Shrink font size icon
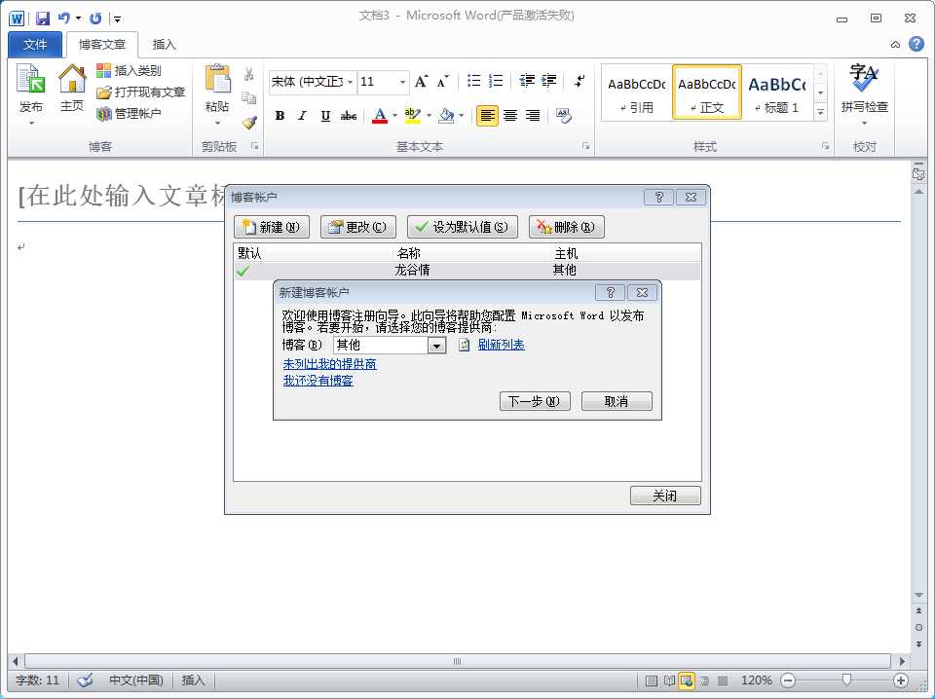 (442, 82)
